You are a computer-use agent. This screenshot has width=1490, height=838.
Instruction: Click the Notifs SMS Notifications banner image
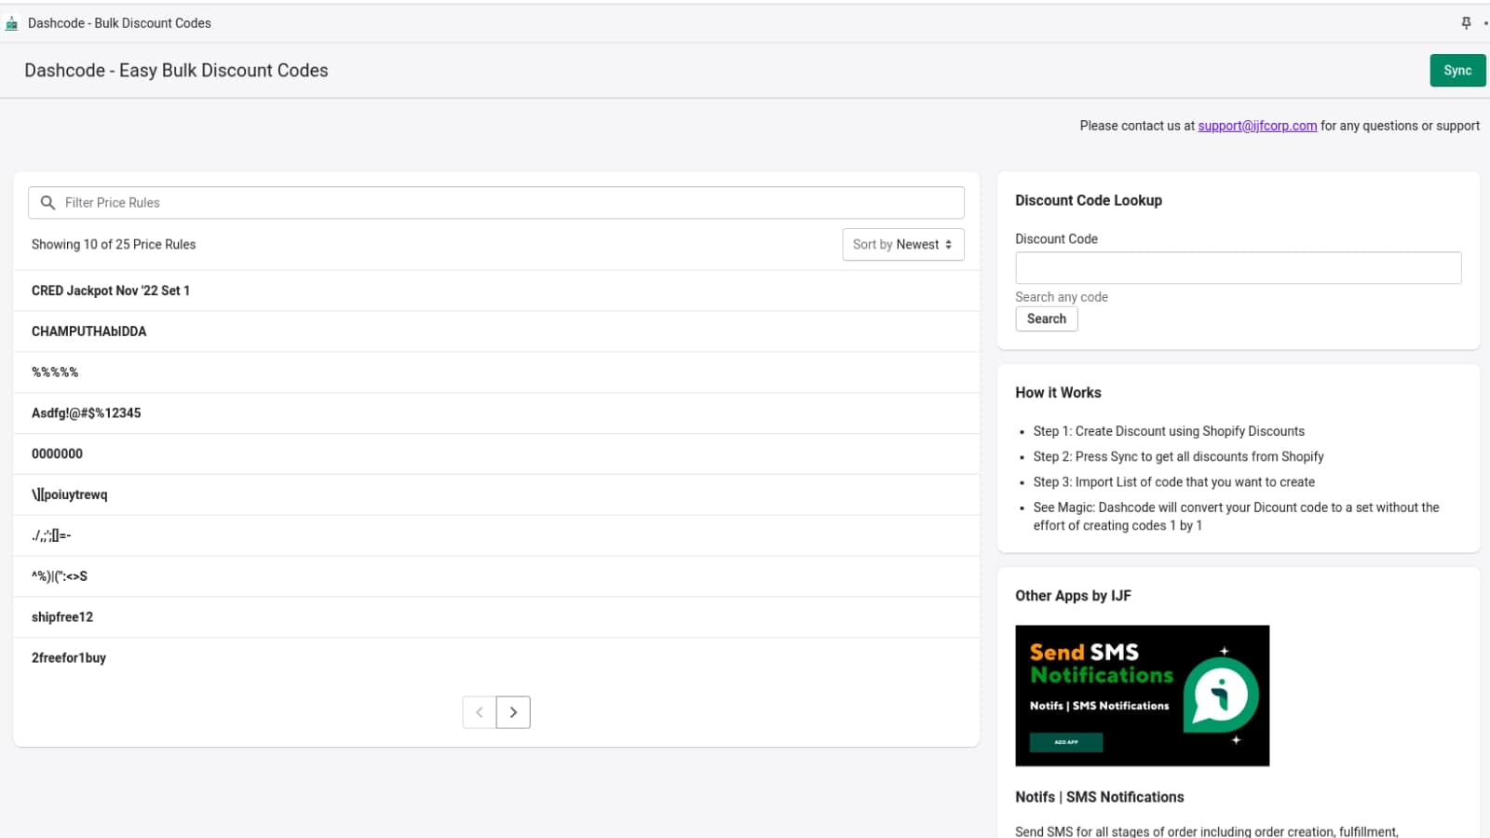(x=1142, y=696)
